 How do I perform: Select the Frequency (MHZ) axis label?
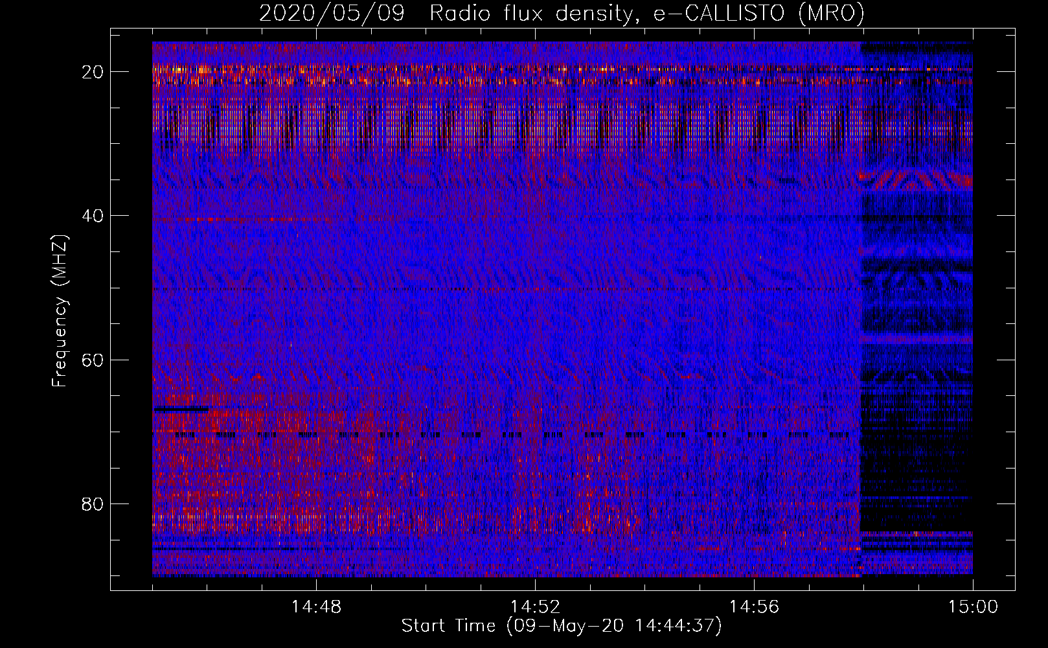(x=60, y=311)
